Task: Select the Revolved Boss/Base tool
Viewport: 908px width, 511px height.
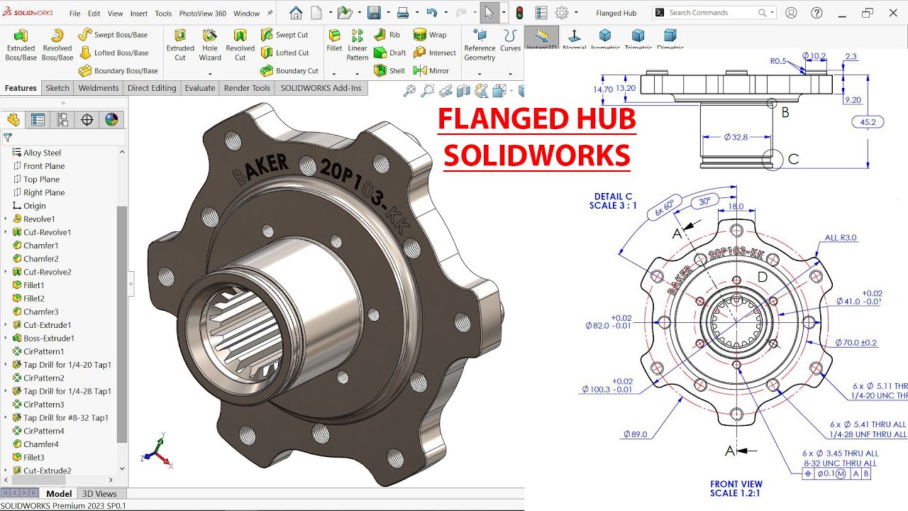Action: pyautogui.click(x=57, y=45)
